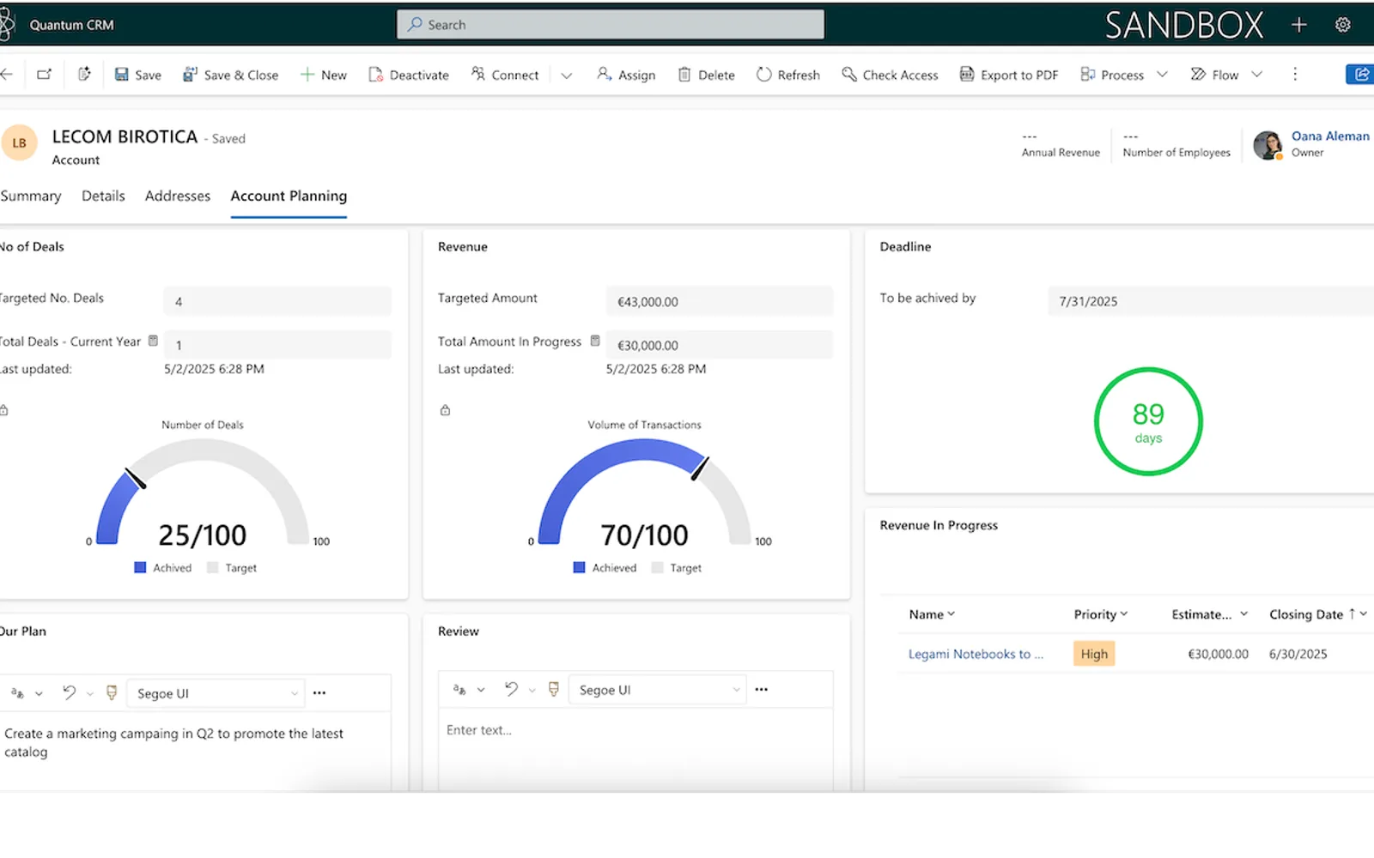Click the Connect command
The image size is (1374, 858).
(x=505, y=75)
